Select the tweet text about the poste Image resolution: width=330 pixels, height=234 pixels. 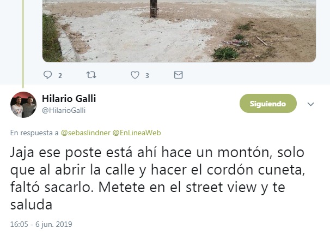point(157,178)
